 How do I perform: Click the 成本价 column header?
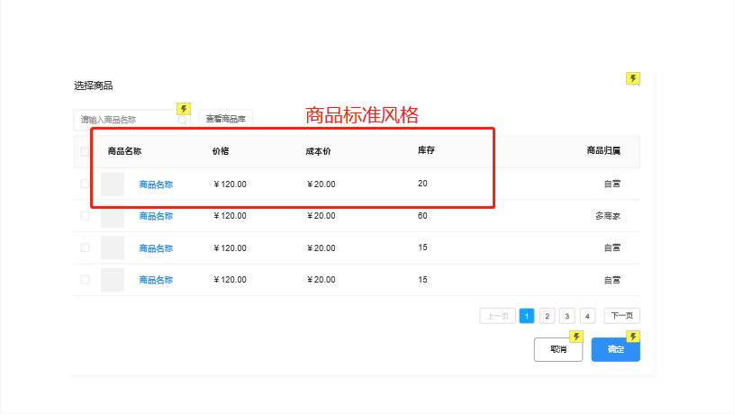(x=318, y=151)
